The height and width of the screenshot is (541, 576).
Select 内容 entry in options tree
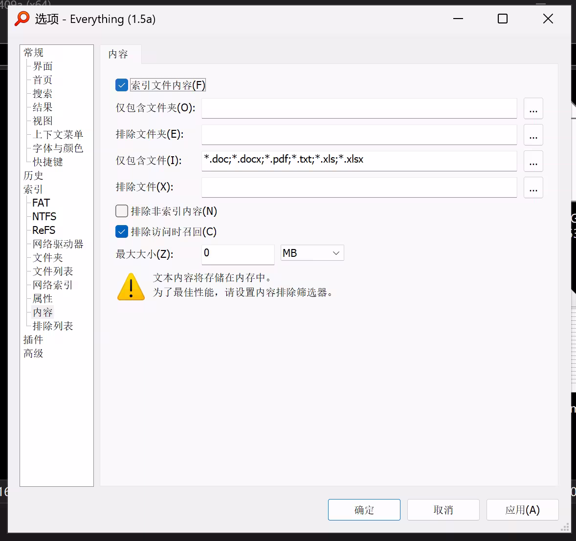(43, 312)
